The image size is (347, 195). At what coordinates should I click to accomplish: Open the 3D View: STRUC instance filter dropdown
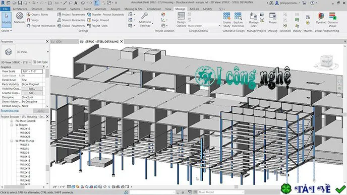click(16, 62)
